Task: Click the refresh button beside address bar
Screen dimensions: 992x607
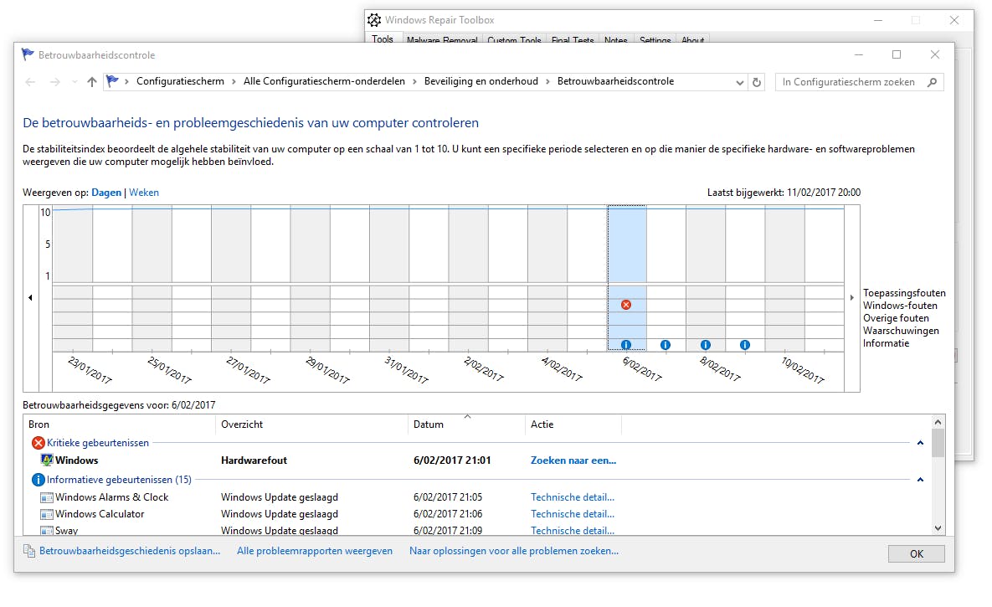Action: [757, 82]
